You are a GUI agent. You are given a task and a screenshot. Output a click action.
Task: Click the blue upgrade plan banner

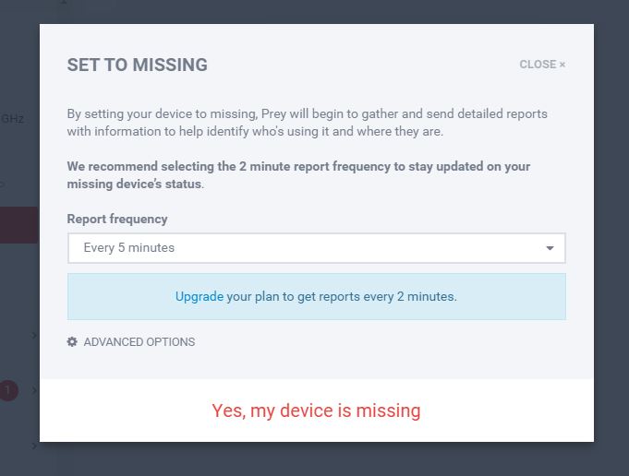[x=388, y=297]
